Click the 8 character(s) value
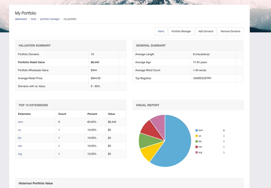This screenshot has height=188, width=271. (201, 54)
